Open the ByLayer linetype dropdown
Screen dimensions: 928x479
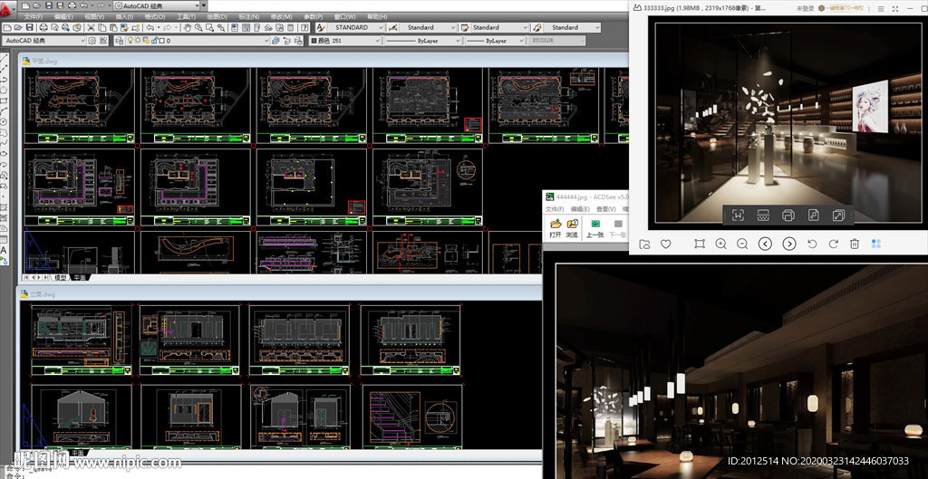(x=424, y=41)
